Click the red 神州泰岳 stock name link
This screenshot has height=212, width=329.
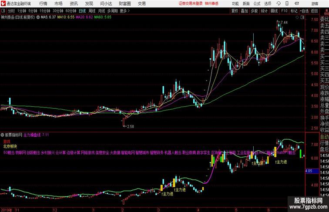pyautogui.click(x=211, y=3)
